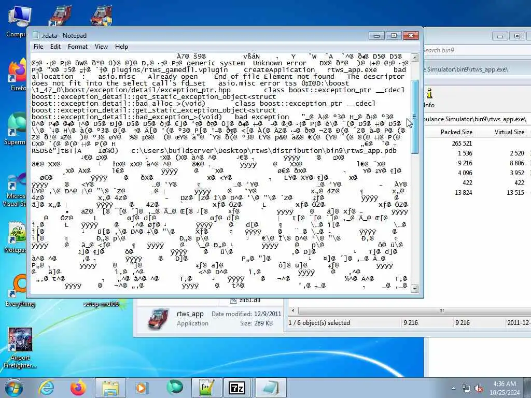Click the 'Date modified: 12/9/2011' detail in Explorer
The height and width of the screenshot is (398, 531).
246,314
